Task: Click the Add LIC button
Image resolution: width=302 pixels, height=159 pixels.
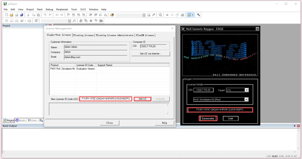Action: point(143,99)
